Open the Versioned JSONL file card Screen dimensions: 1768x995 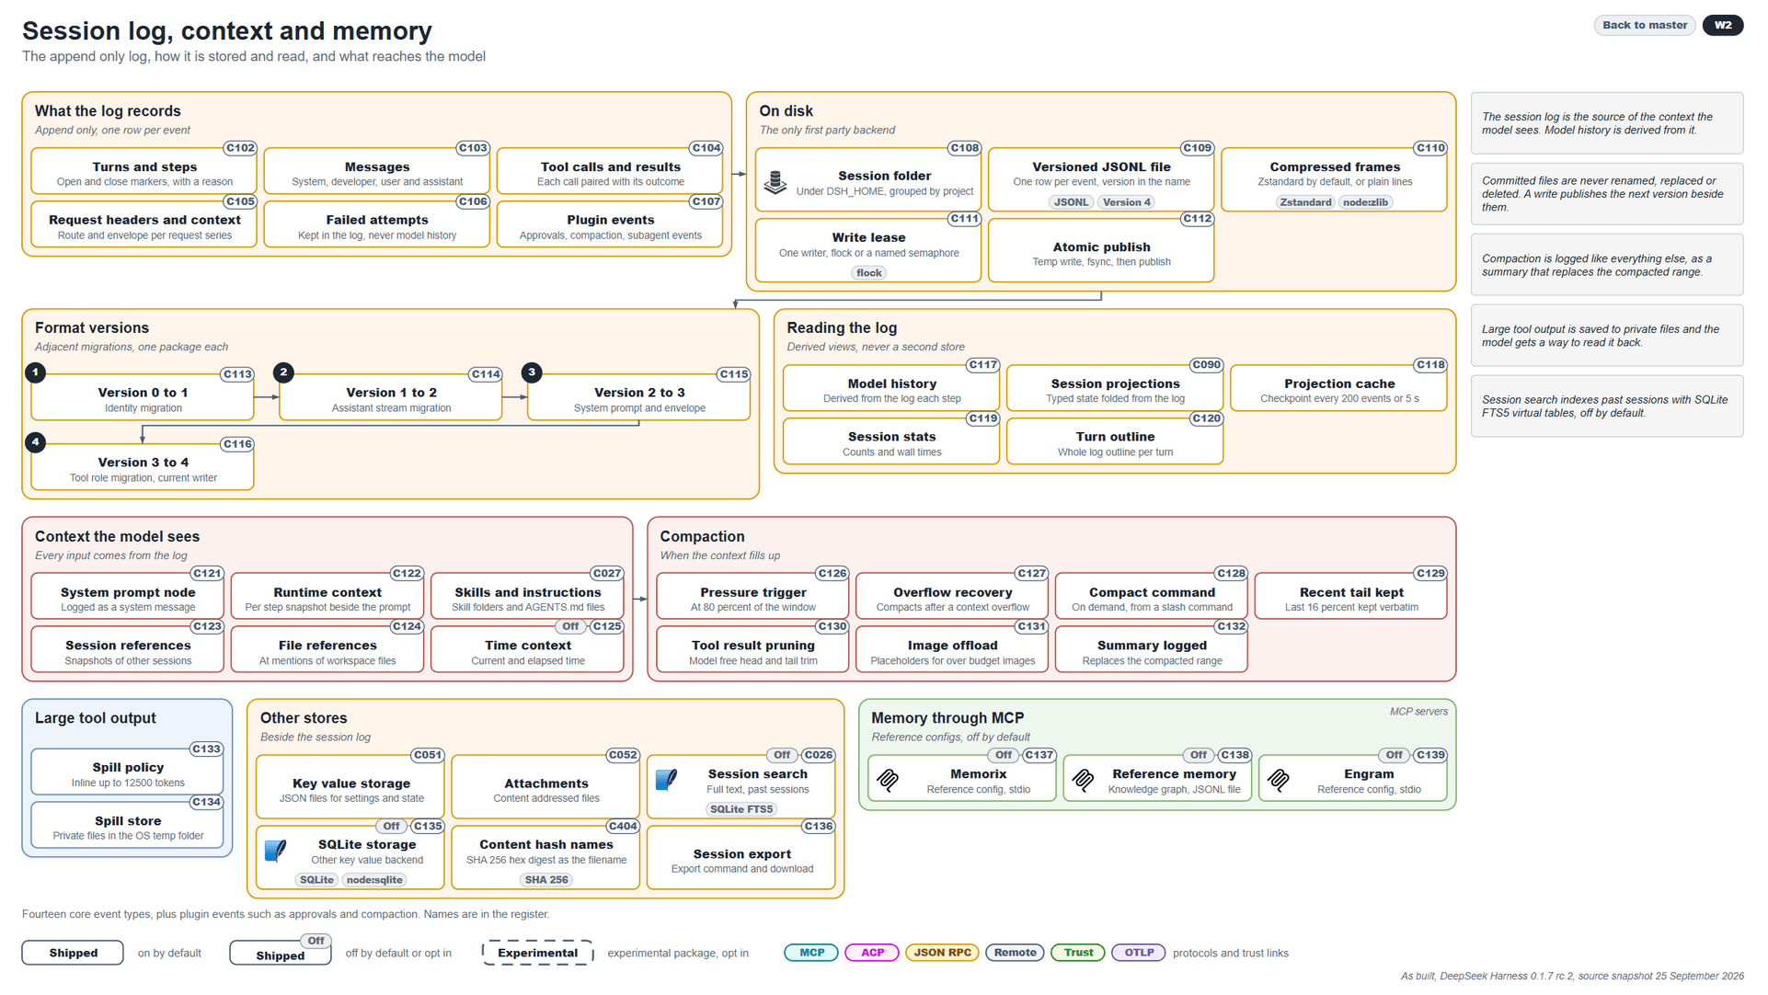tap(1101, 180)
